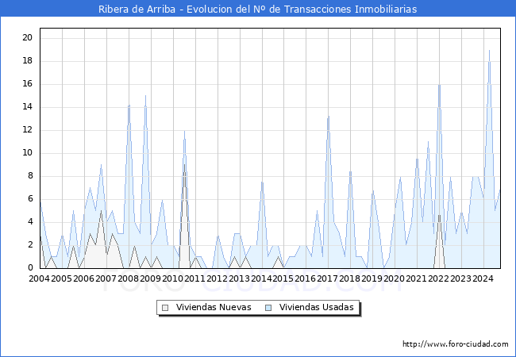Click the y-axis value 6
The height and width of the screenshot is (357, 516).
[30, 199]
